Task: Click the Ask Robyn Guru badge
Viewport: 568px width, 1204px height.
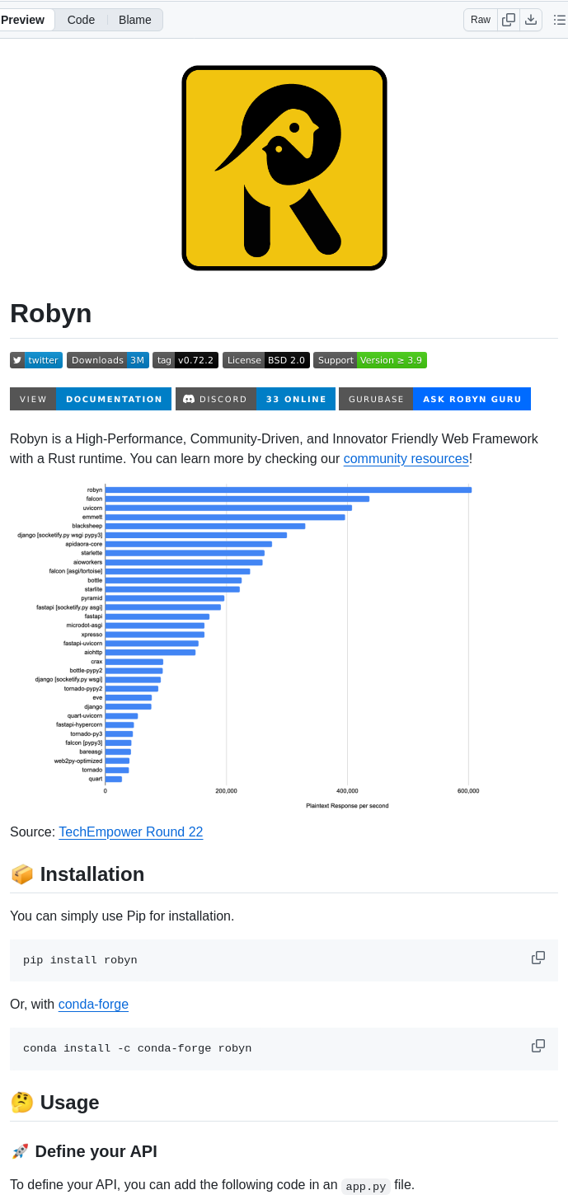Action: pyautogui.click(x=434, y=399)
